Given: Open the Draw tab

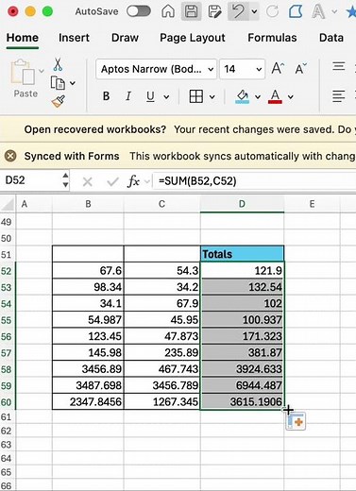Looking at the screenshot, I should 125,38.
